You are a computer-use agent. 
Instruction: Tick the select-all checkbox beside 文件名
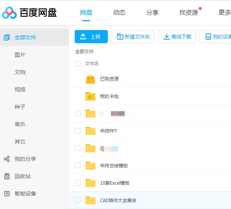click(x=78, y=64)
